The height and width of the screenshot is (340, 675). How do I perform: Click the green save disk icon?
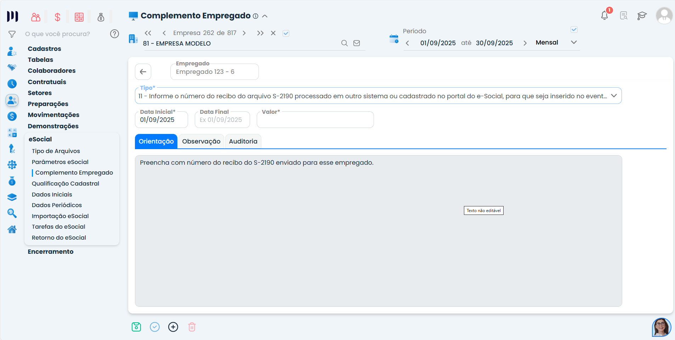[x=136, y=327]
